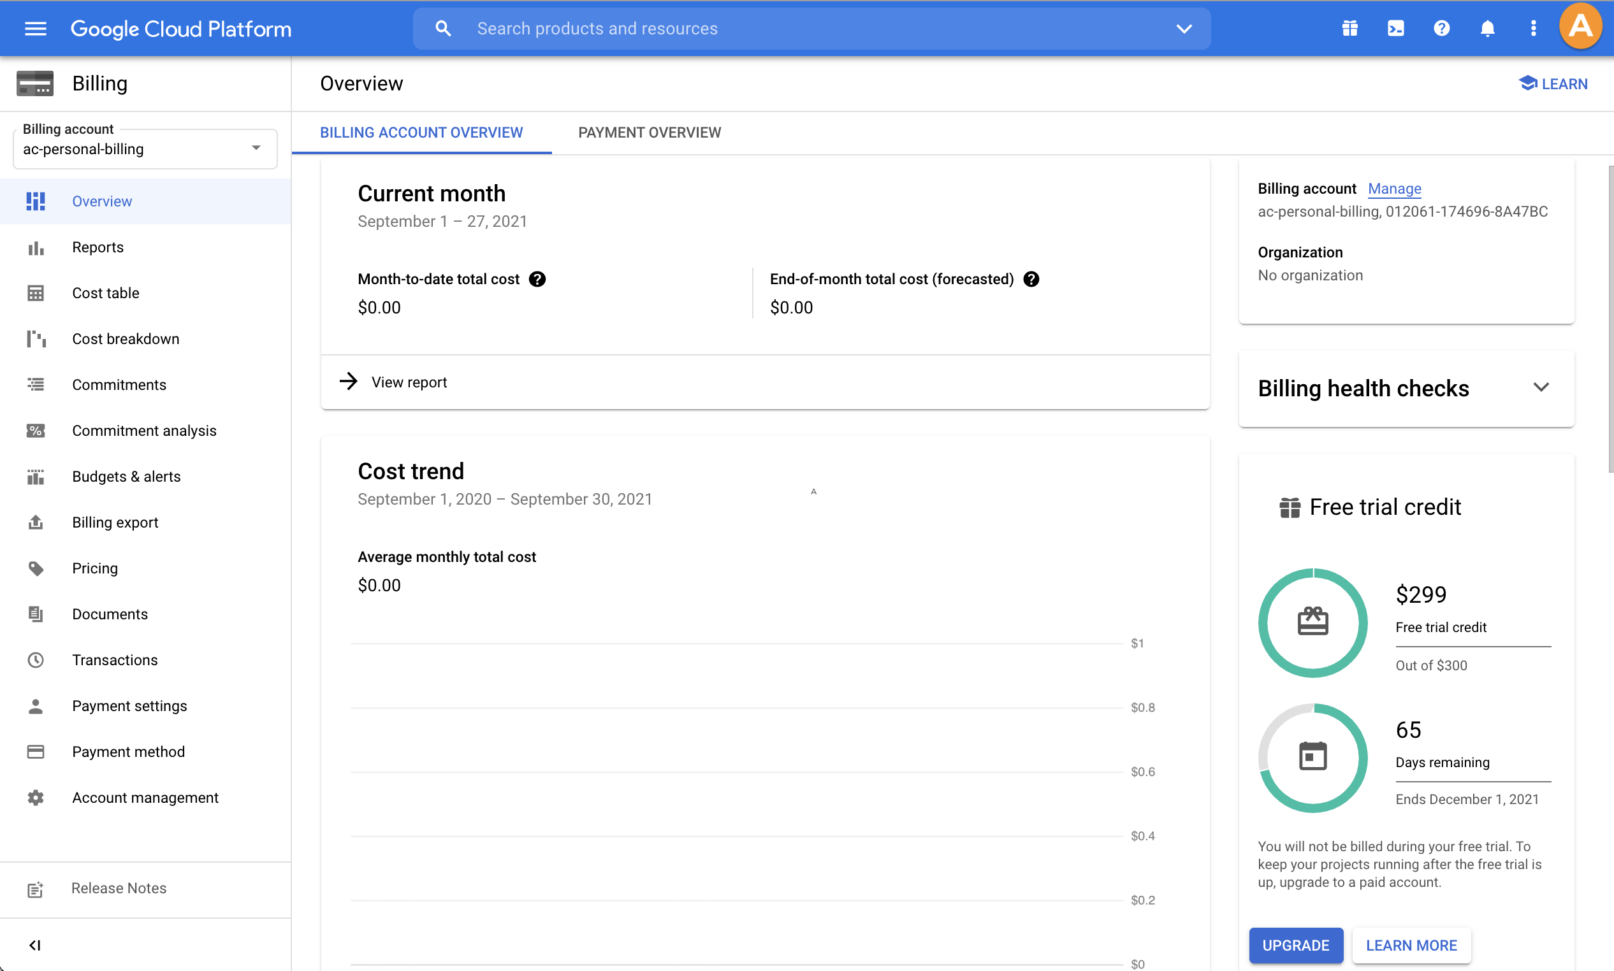Click 'Ends December 1, 2021' text

coord(1467,799)
